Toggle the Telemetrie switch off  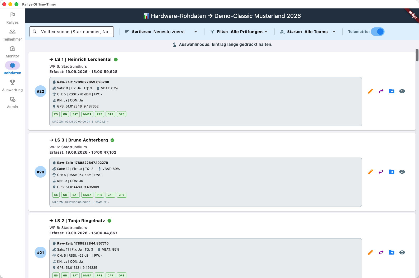point(378,32)
